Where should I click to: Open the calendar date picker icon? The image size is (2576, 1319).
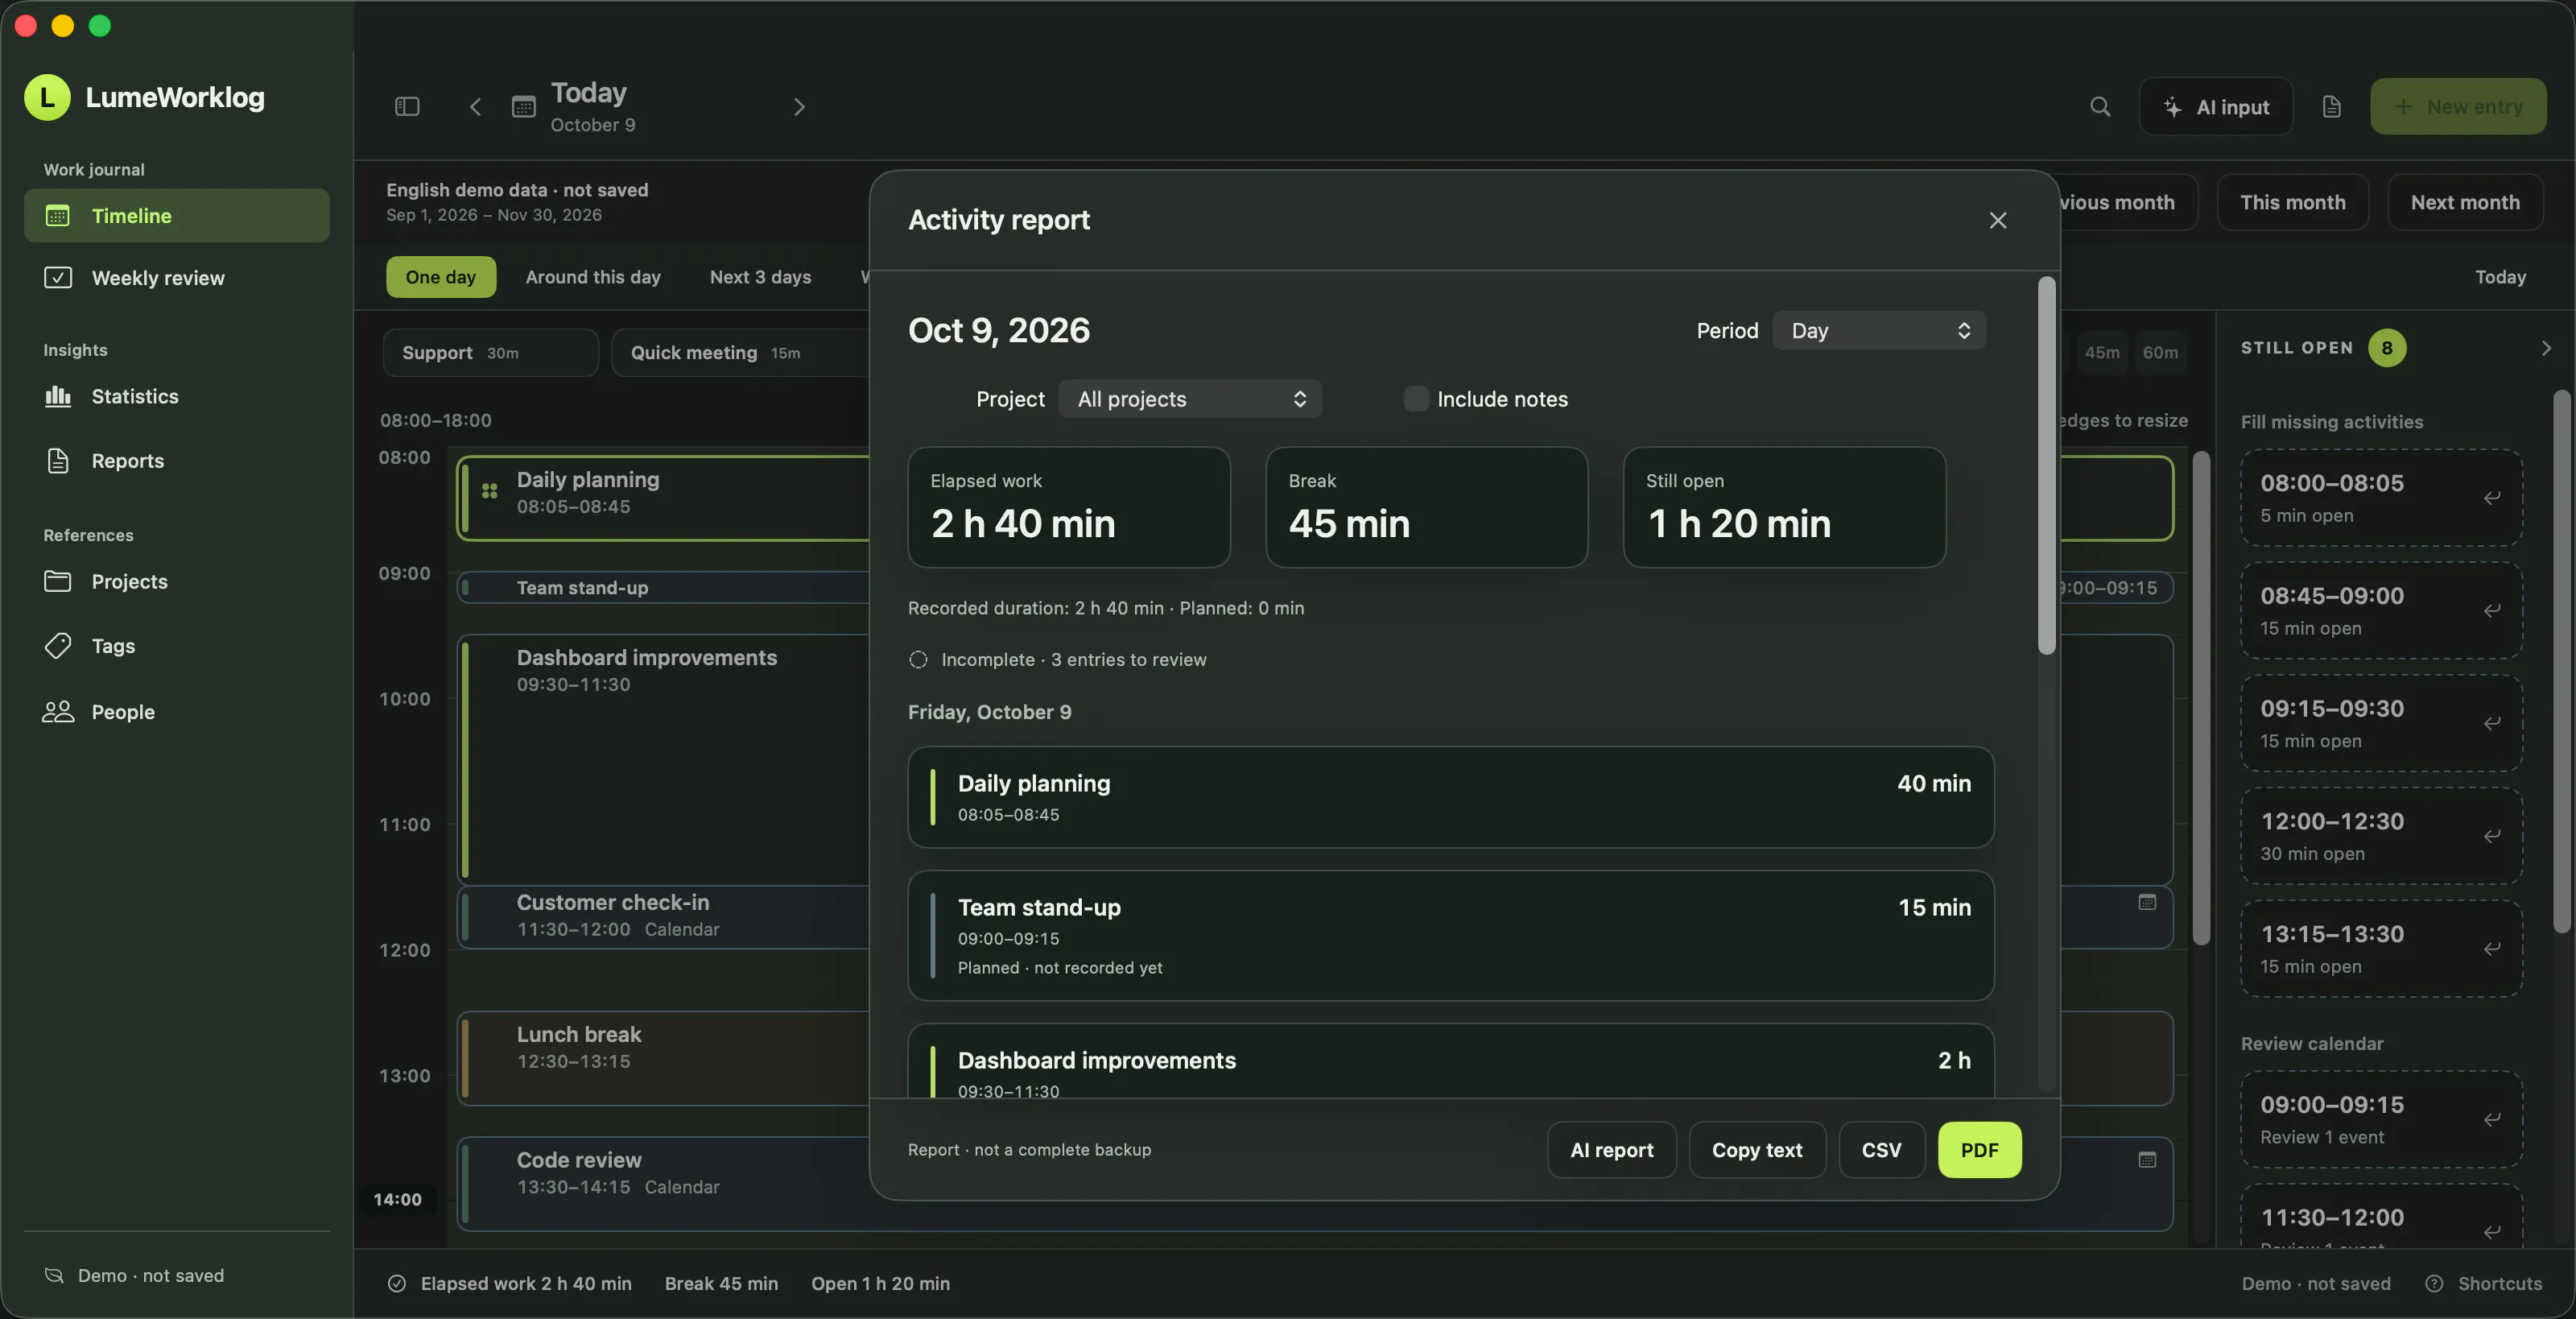pyautogui.click(x=523, y=106)
